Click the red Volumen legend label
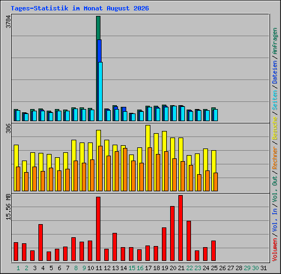This screenshot has width=281, height=274. coord(275,250)
